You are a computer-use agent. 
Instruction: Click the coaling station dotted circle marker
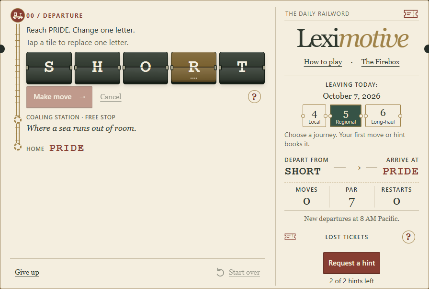click(x=18, y=120)
